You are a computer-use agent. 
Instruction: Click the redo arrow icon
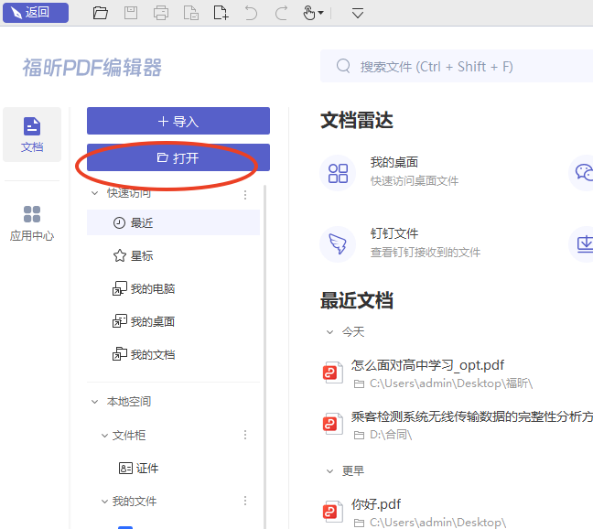pos(281,13)
